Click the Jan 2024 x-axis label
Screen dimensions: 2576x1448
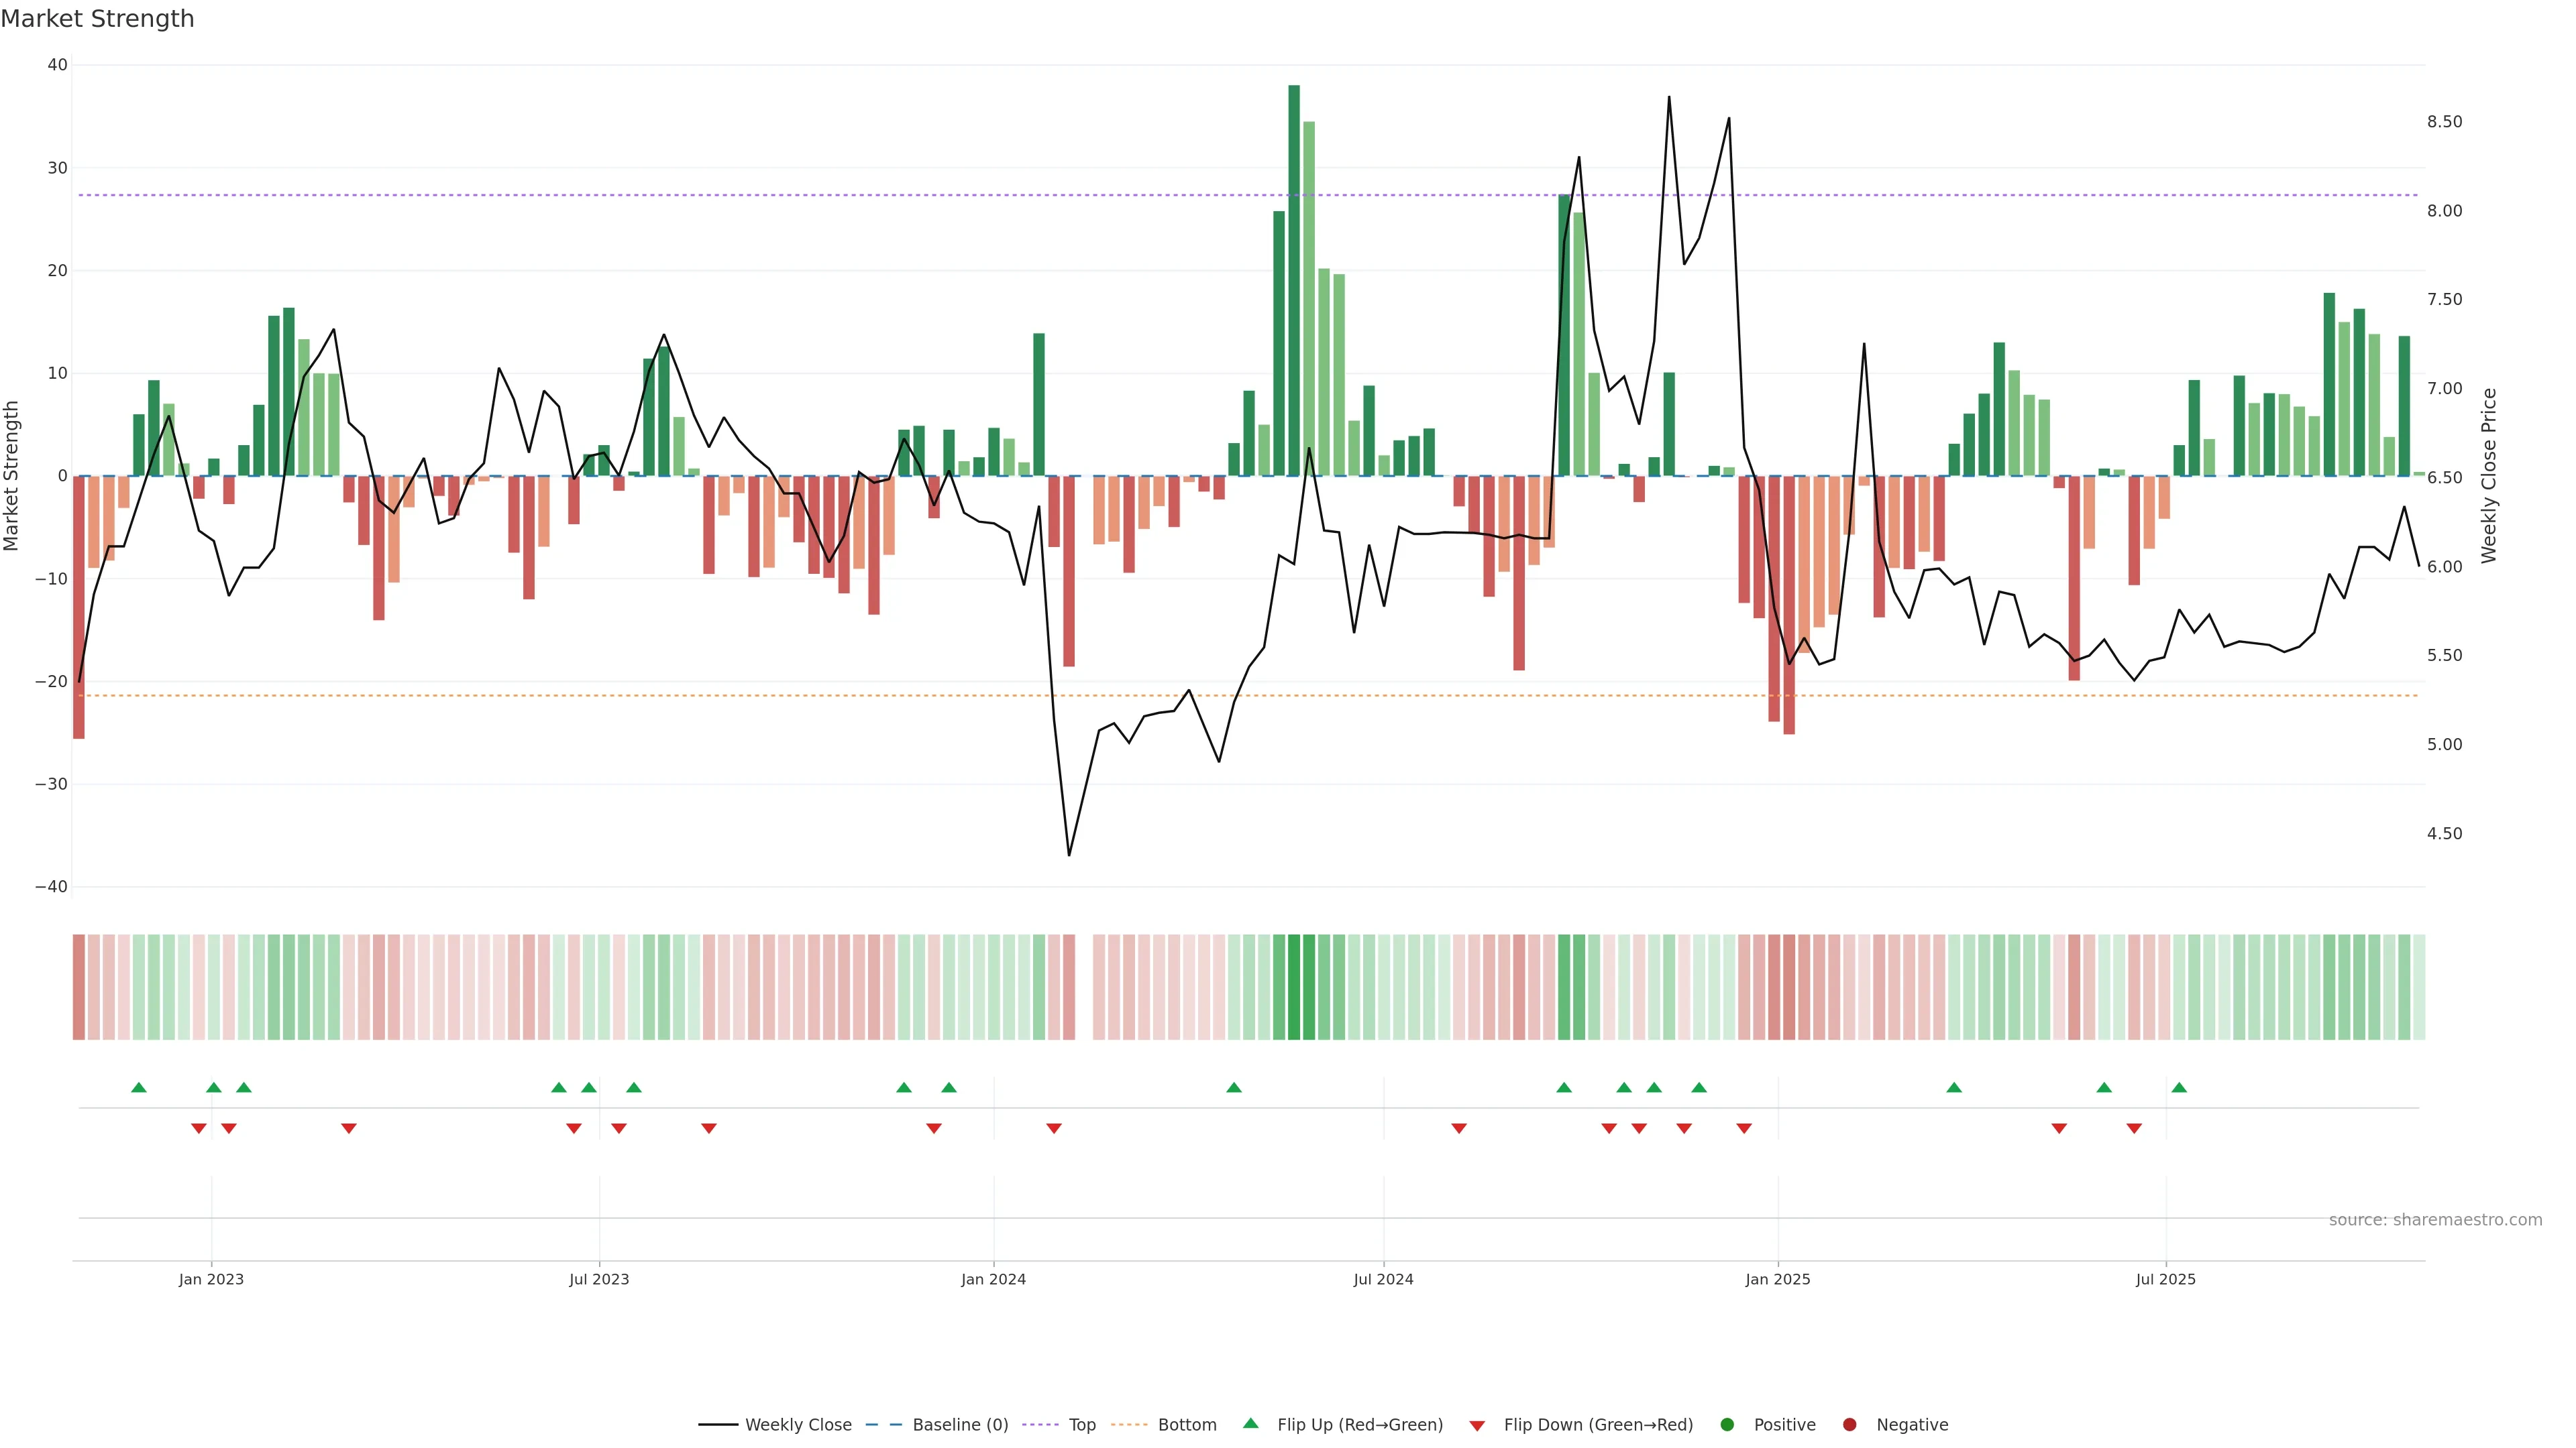click(993, 1279)
